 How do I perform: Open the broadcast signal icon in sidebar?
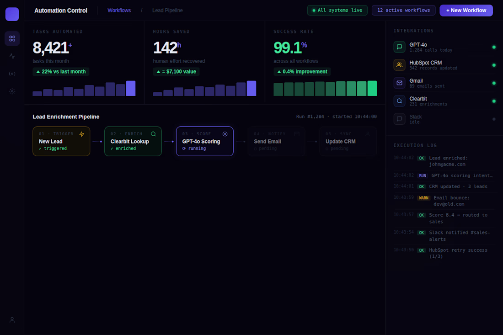click(x=12, y=74)
